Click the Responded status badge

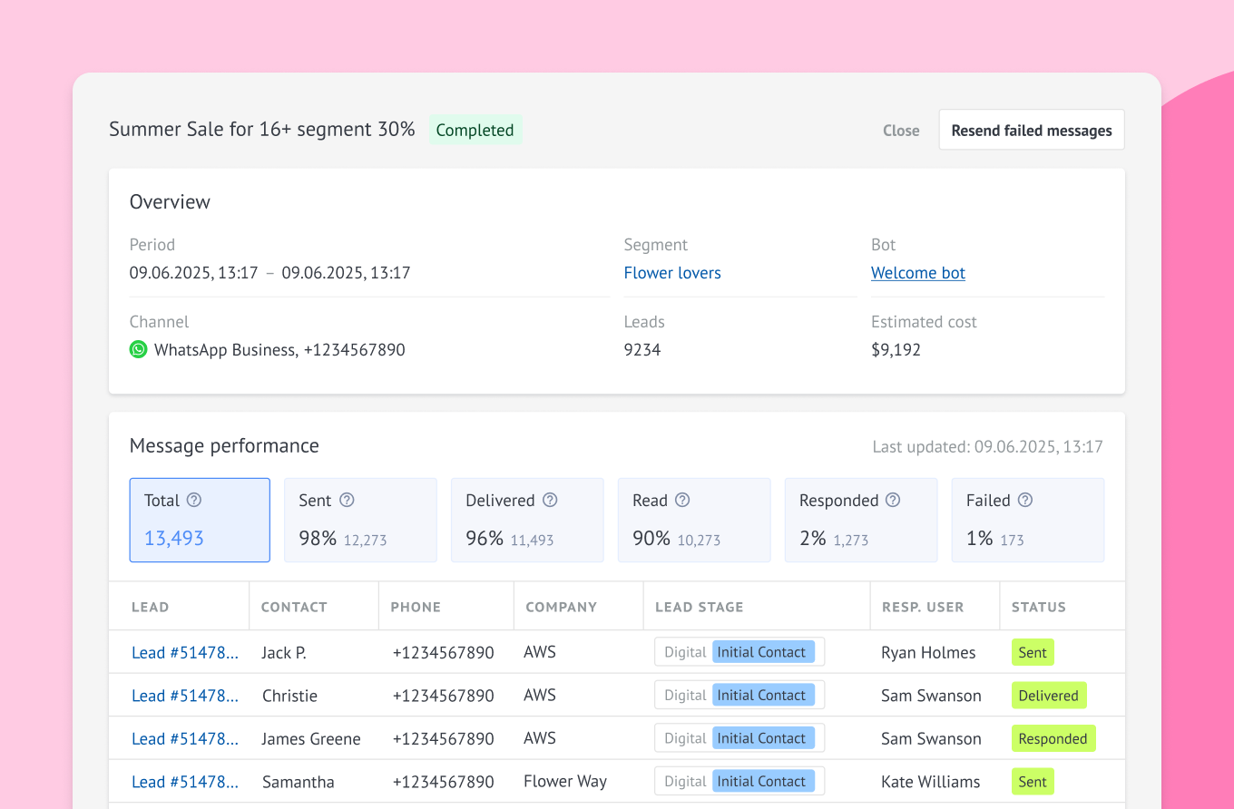(1053, 738)
